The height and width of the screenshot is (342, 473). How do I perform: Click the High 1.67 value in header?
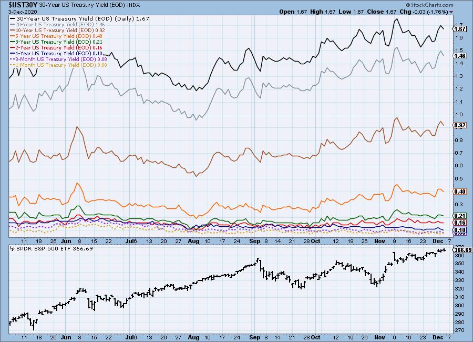point(323,12)
